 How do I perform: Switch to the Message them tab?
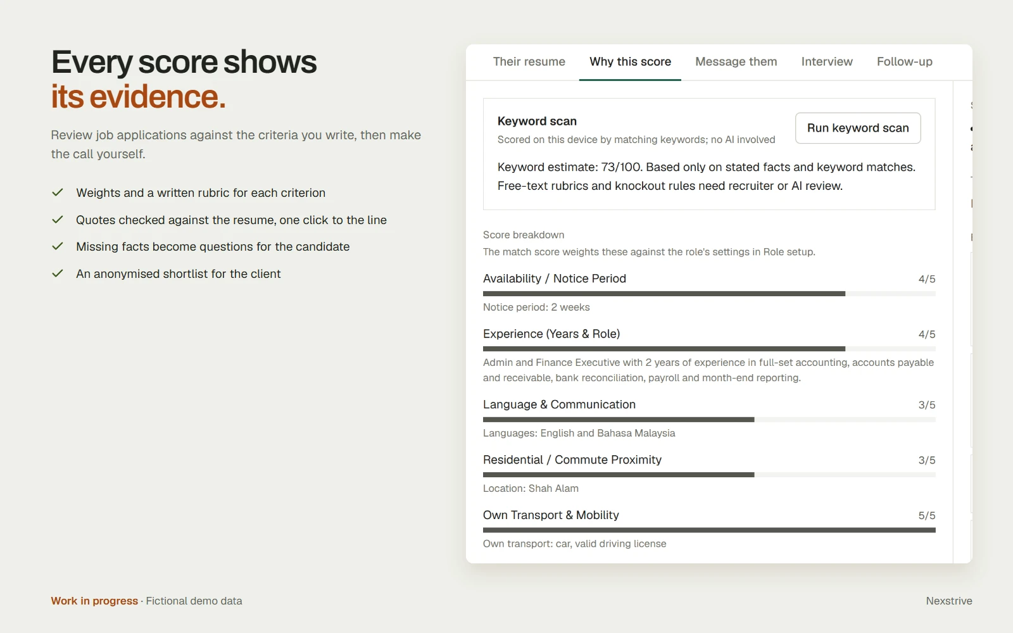point(736,61)
